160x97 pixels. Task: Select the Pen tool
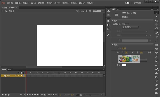[x=157, y=33]
